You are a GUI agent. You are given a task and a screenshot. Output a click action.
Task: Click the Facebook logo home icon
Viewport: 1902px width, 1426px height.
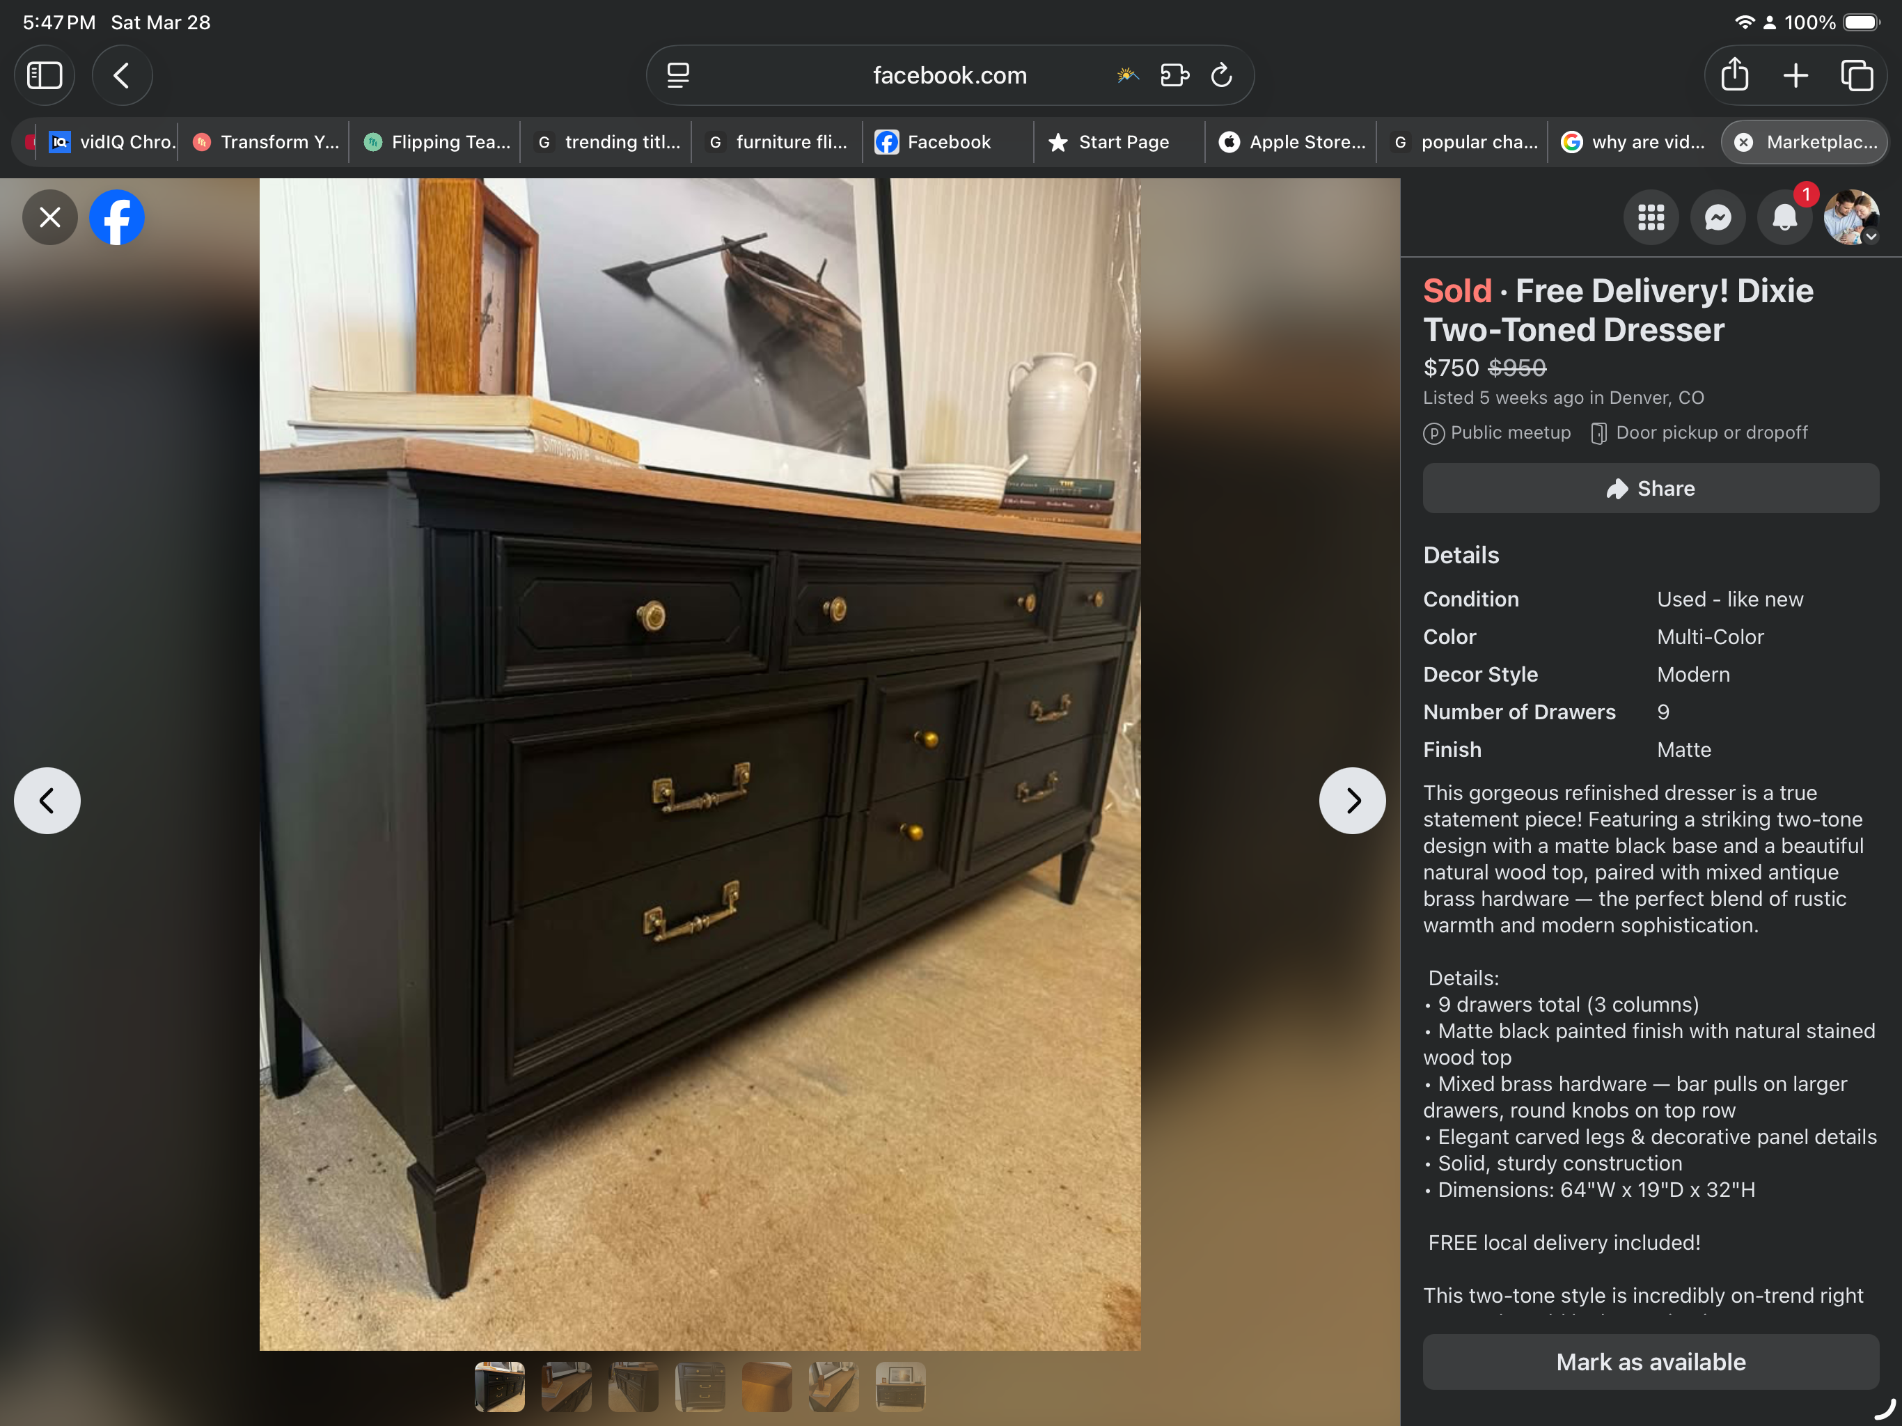pyautogui.click(x=117, y=218)
